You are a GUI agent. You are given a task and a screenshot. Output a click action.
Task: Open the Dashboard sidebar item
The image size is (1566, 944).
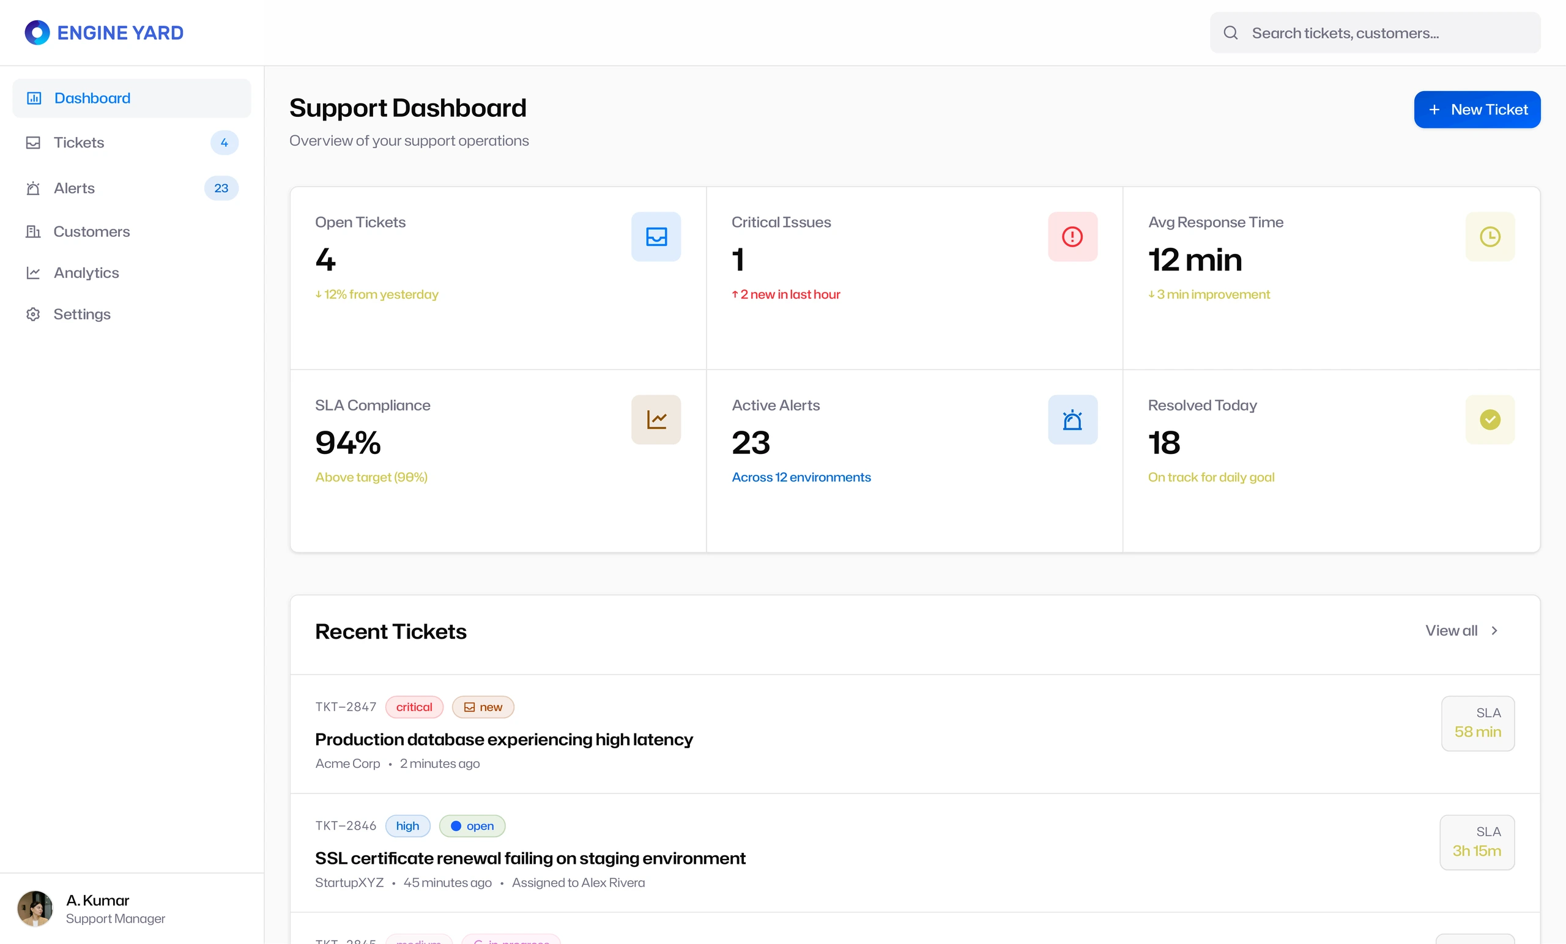tap(132, 98)
